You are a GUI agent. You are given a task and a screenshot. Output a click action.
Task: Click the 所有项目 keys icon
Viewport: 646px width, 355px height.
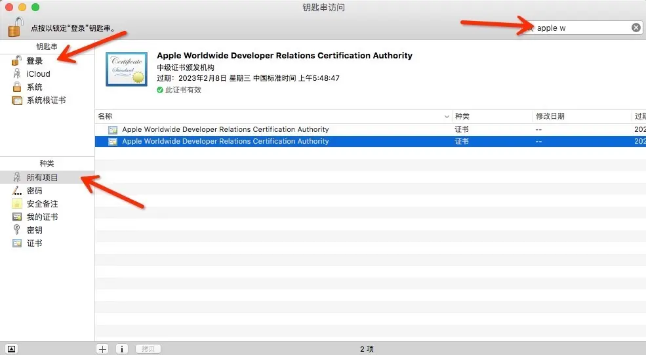pos(16,177)
